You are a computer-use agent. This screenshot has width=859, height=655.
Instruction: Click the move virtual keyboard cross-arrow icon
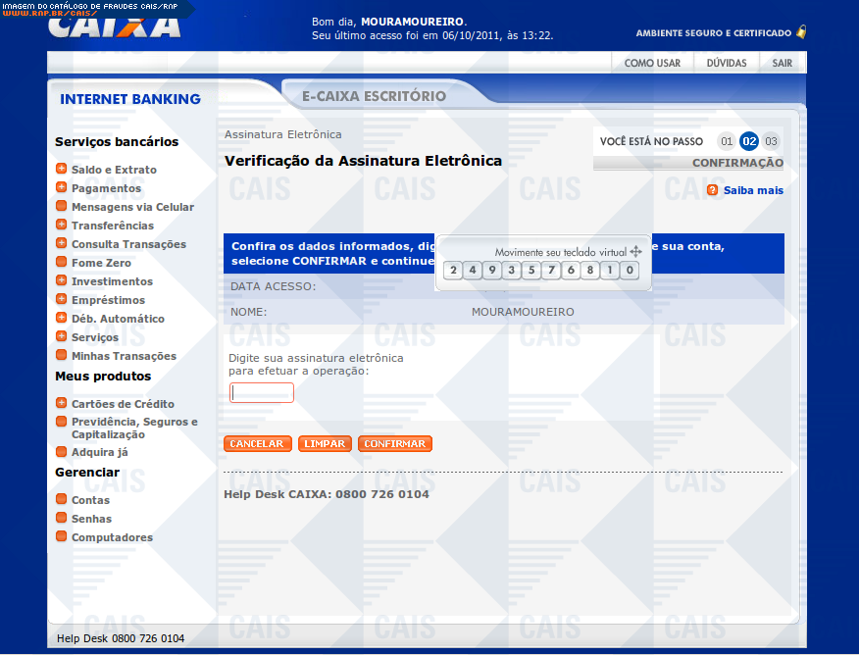(635, 252)
